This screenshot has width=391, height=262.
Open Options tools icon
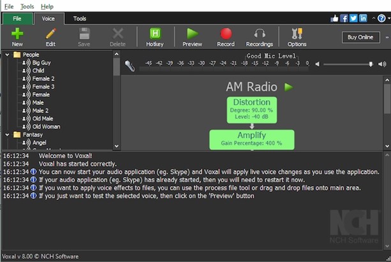click(x=297, y=38)
